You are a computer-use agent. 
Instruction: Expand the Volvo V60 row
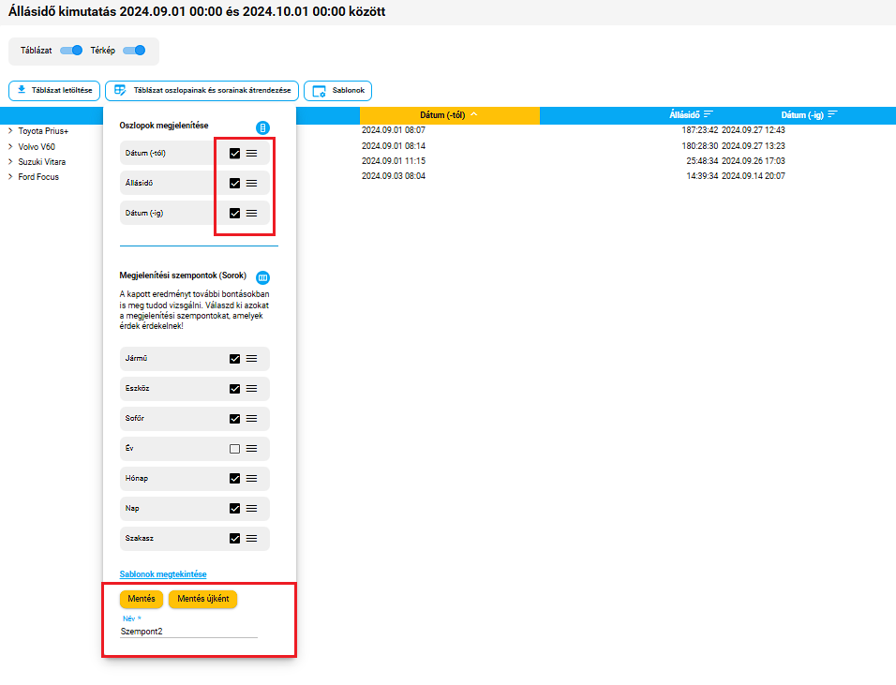tap(10, 146)
